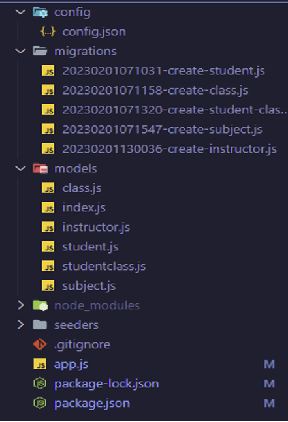Click the git icon beside .gitignore
The height and width of the screenshot is (422, 288).
(40, 344)
